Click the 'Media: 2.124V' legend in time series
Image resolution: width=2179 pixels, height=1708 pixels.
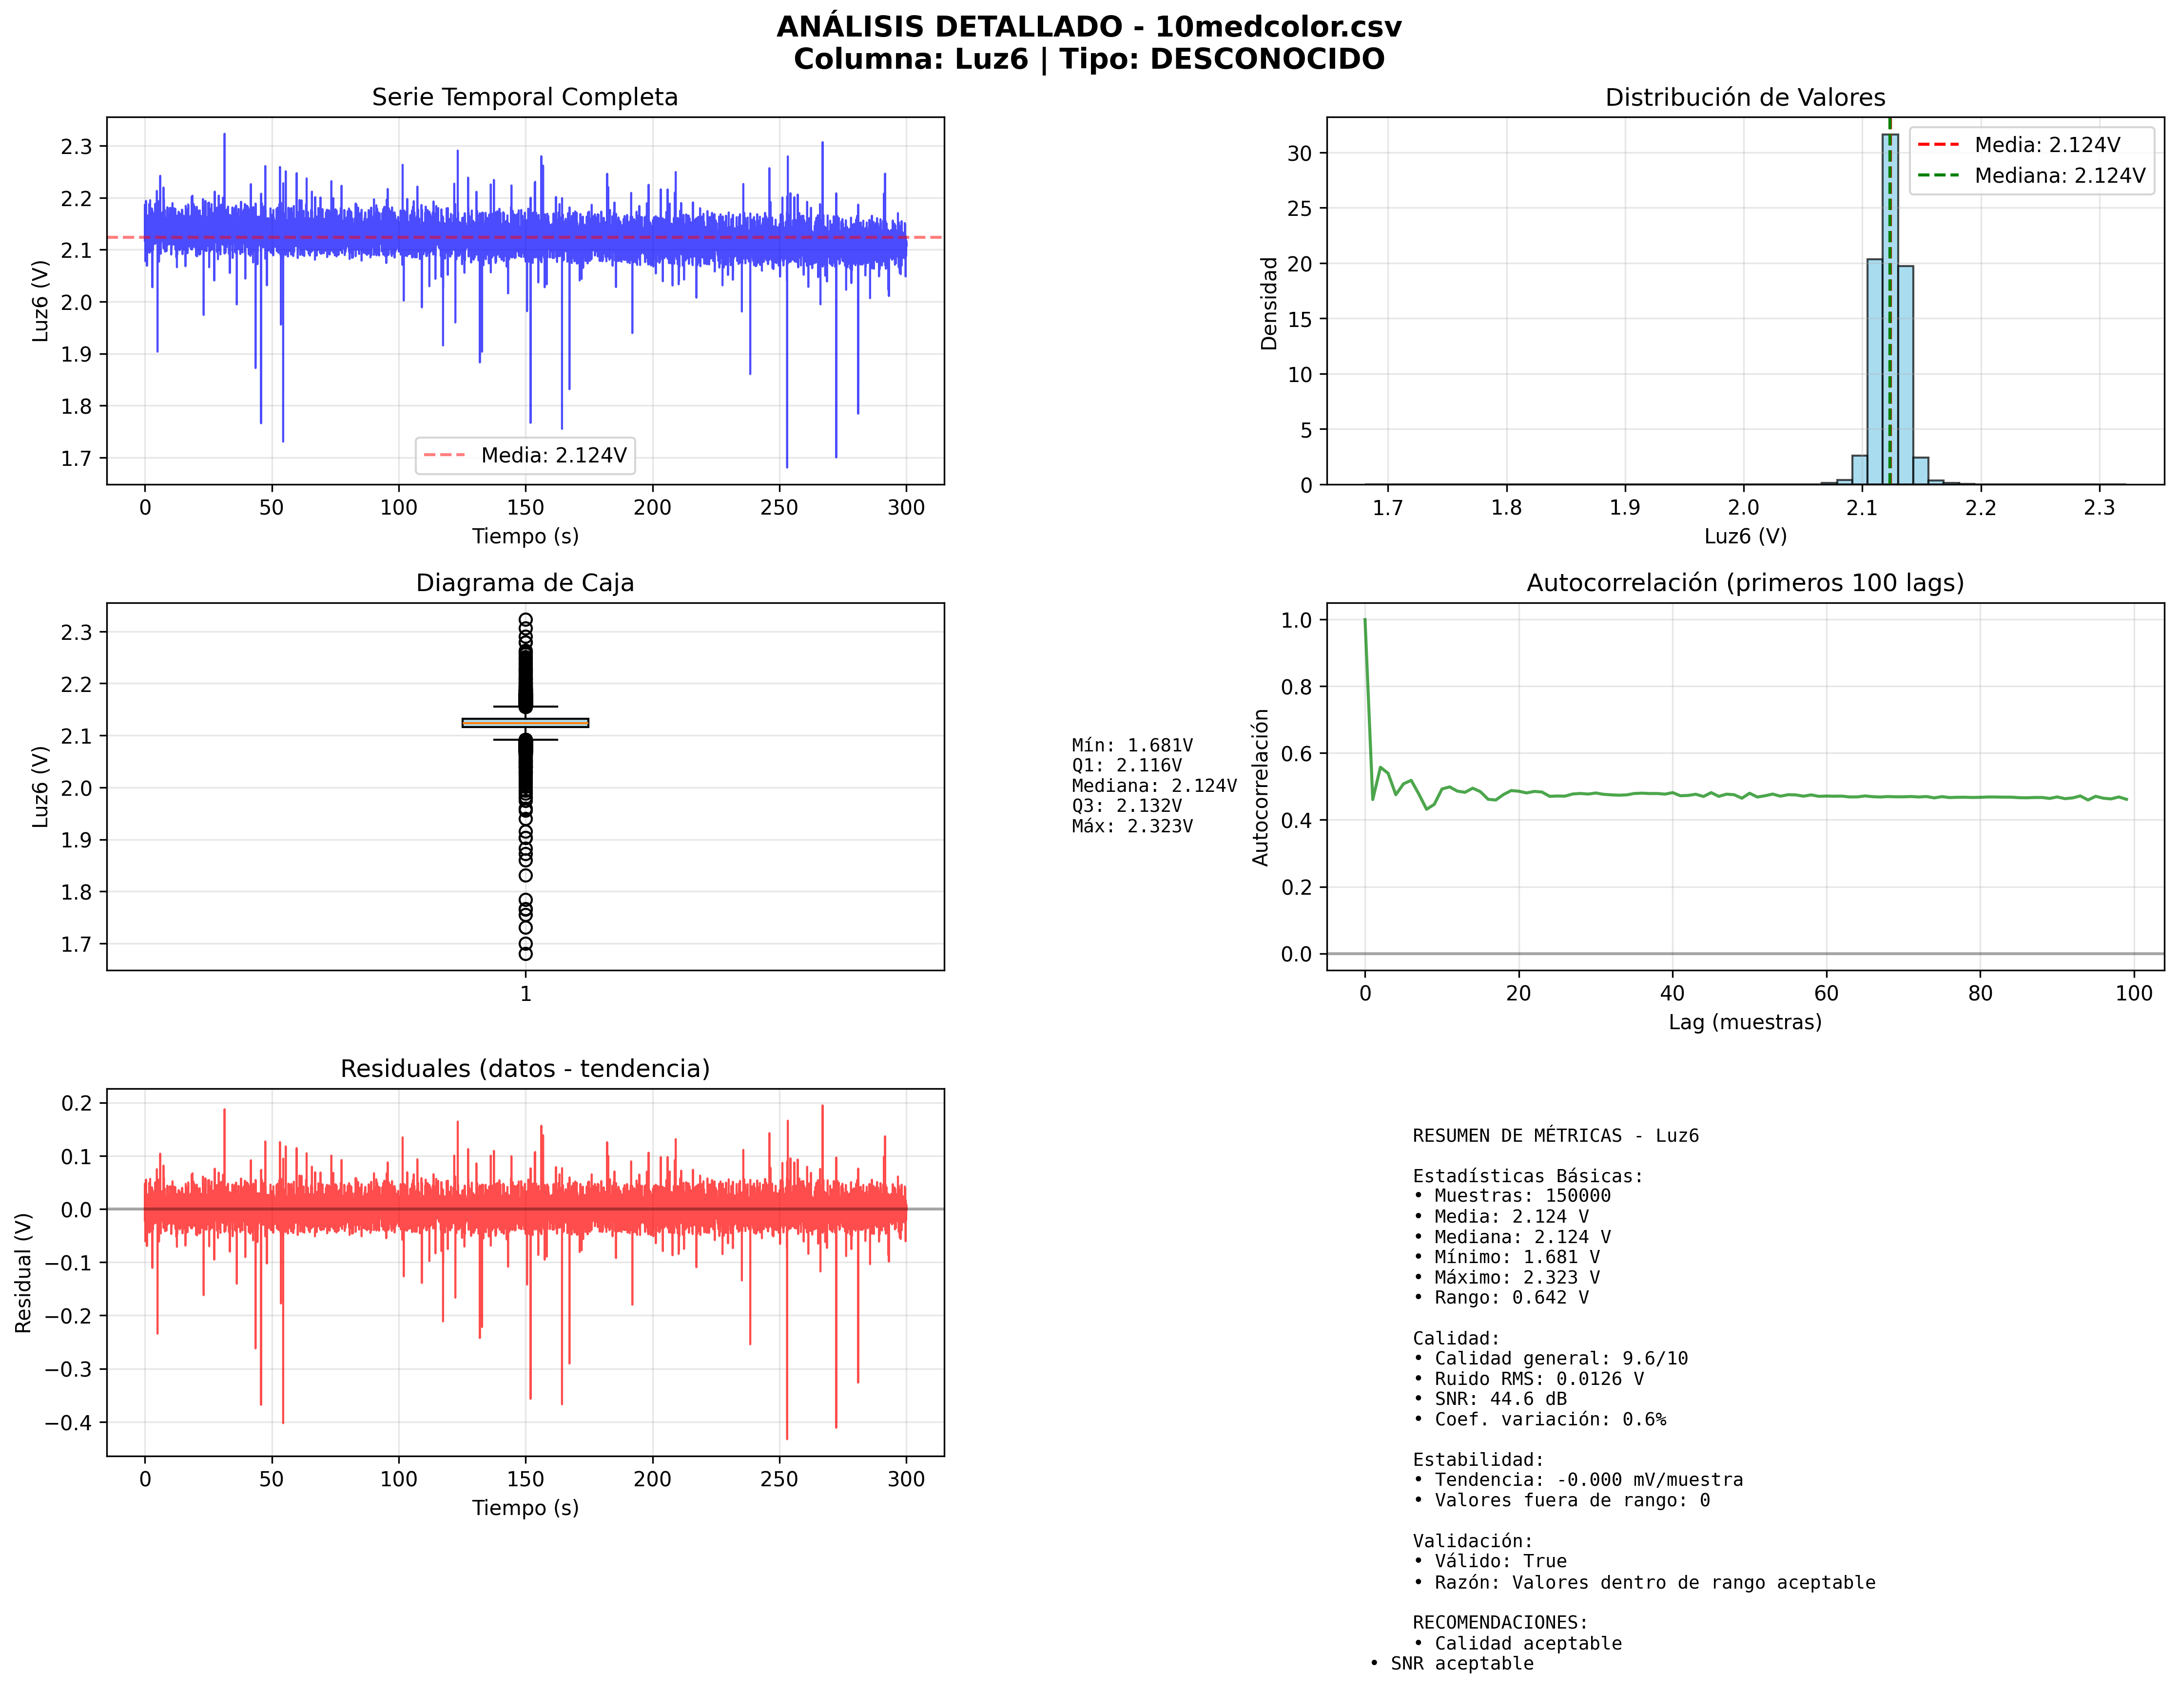[x=525, y=455]
